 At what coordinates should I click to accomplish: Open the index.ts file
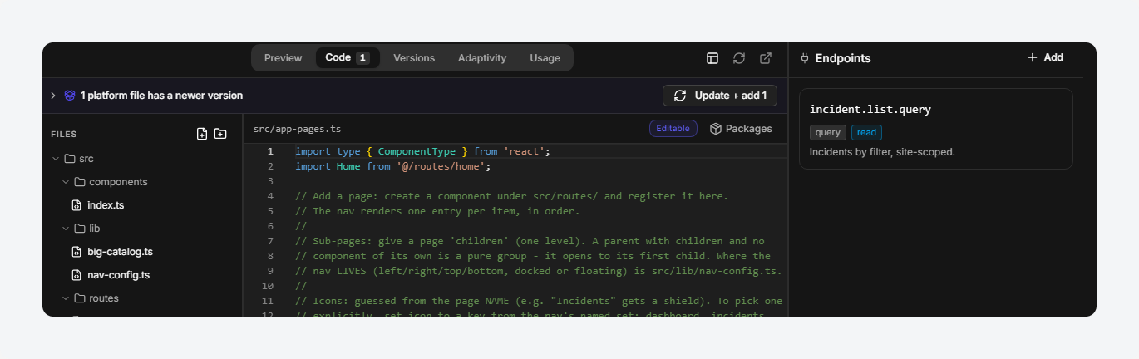coord(106,205)
